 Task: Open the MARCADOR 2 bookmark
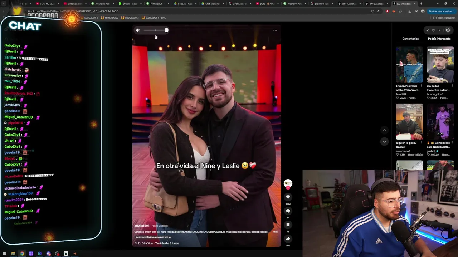[x=110, y=17]
